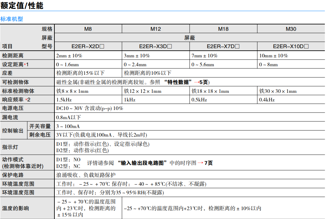Select the "3 ~ 100mA" value
The width and height of the screenshot is (329, 219).
[68, 126]
